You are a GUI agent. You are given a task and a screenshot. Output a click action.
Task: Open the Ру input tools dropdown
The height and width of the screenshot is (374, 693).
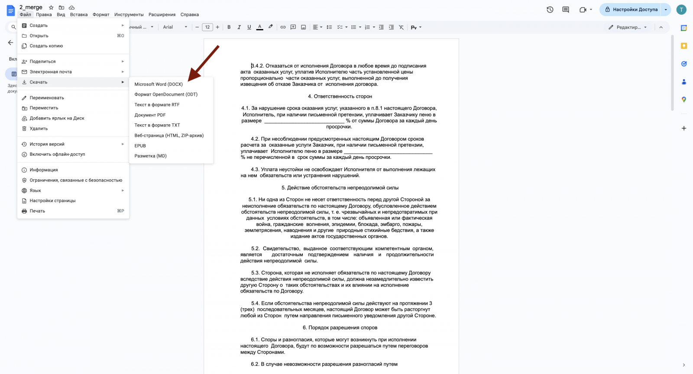[x=416, y=27]
